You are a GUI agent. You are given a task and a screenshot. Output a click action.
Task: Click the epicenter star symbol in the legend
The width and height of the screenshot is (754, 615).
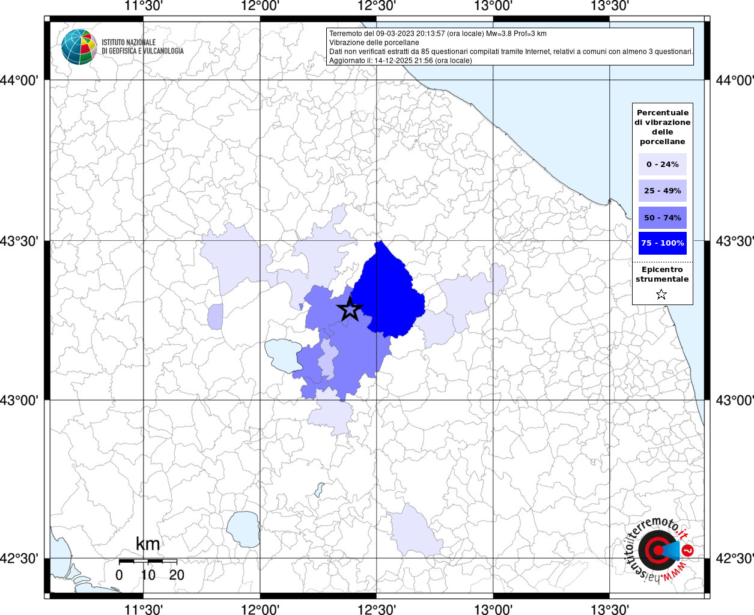point(661,294)
